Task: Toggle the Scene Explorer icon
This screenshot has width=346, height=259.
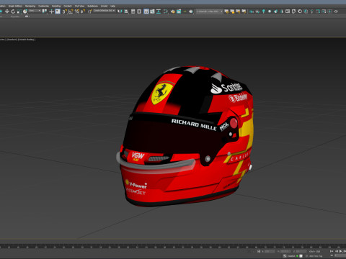Action: click(133, 12)
